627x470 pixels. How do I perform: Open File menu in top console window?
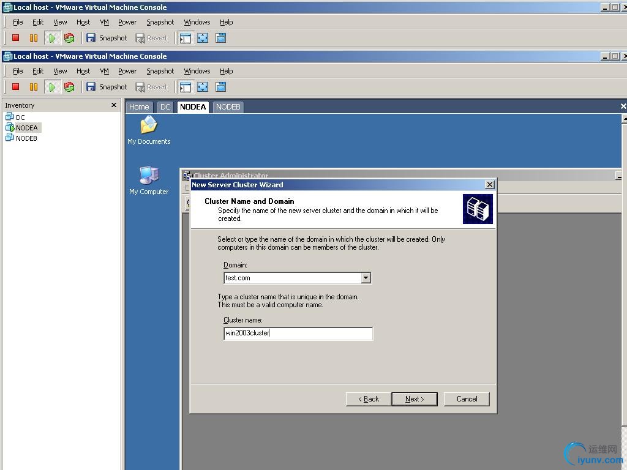point(18,22)
